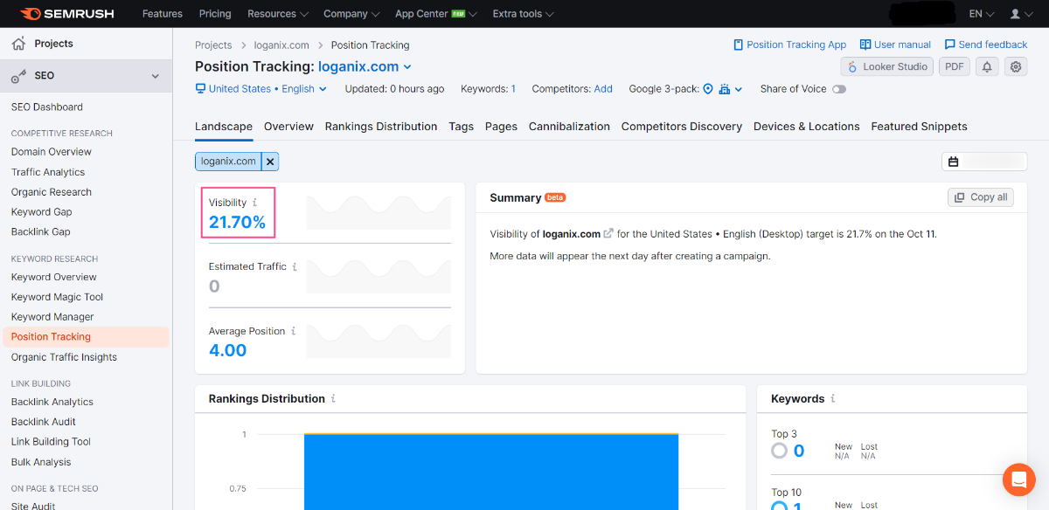Click the Google 3-pack business icon
The height and width of the screenshot is (510, 1049).
[725, 89]
